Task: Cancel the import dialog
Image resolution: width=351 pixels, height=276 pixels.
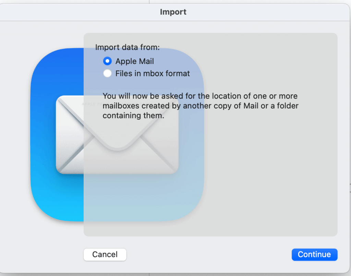Action: (x=105, y=254)
